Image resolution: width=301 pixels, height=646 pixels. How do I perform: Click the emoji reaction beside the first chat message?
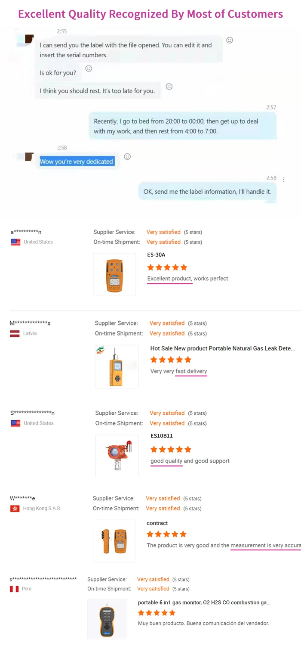pos(230,40)
